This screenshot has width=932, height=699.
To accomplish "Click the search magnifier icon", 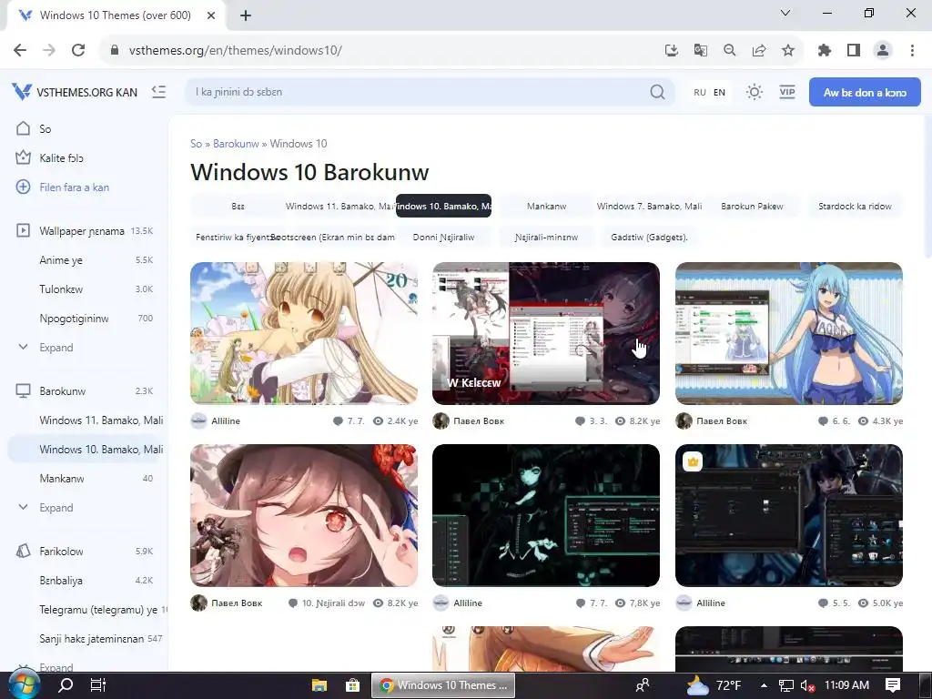I will tap(657, 92).
